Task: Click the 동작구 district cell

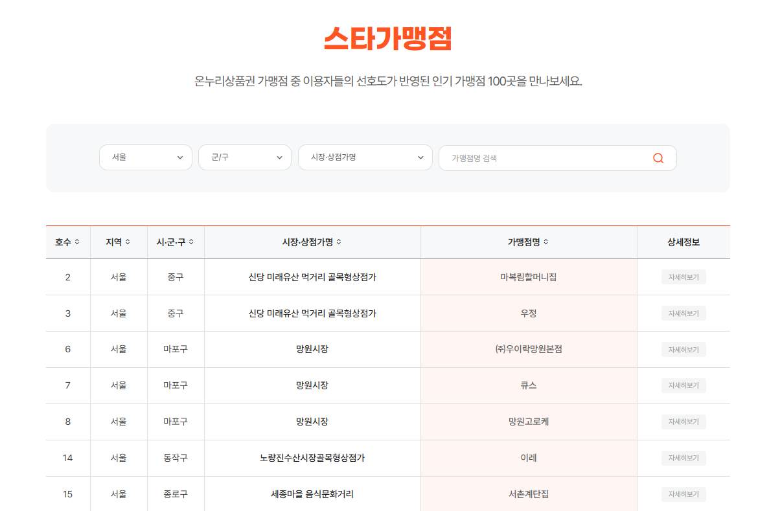Action: point(175,458)
